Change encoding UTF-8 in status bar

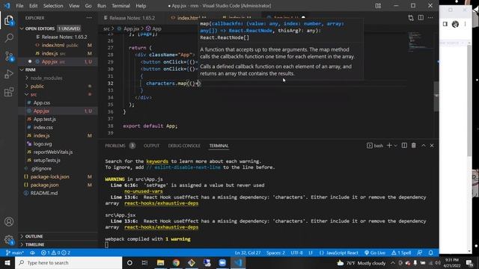(296, 253)
